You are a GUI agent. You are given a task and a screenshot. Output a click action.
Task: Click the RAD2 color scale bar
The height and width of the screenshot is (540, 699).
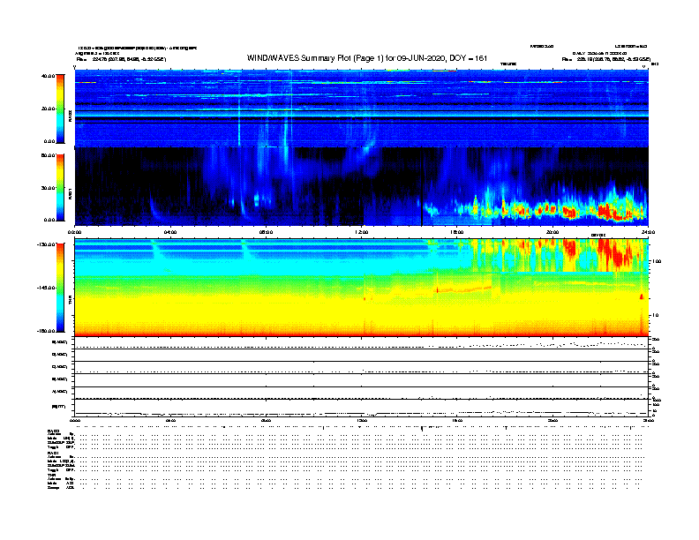pos(60,109)
